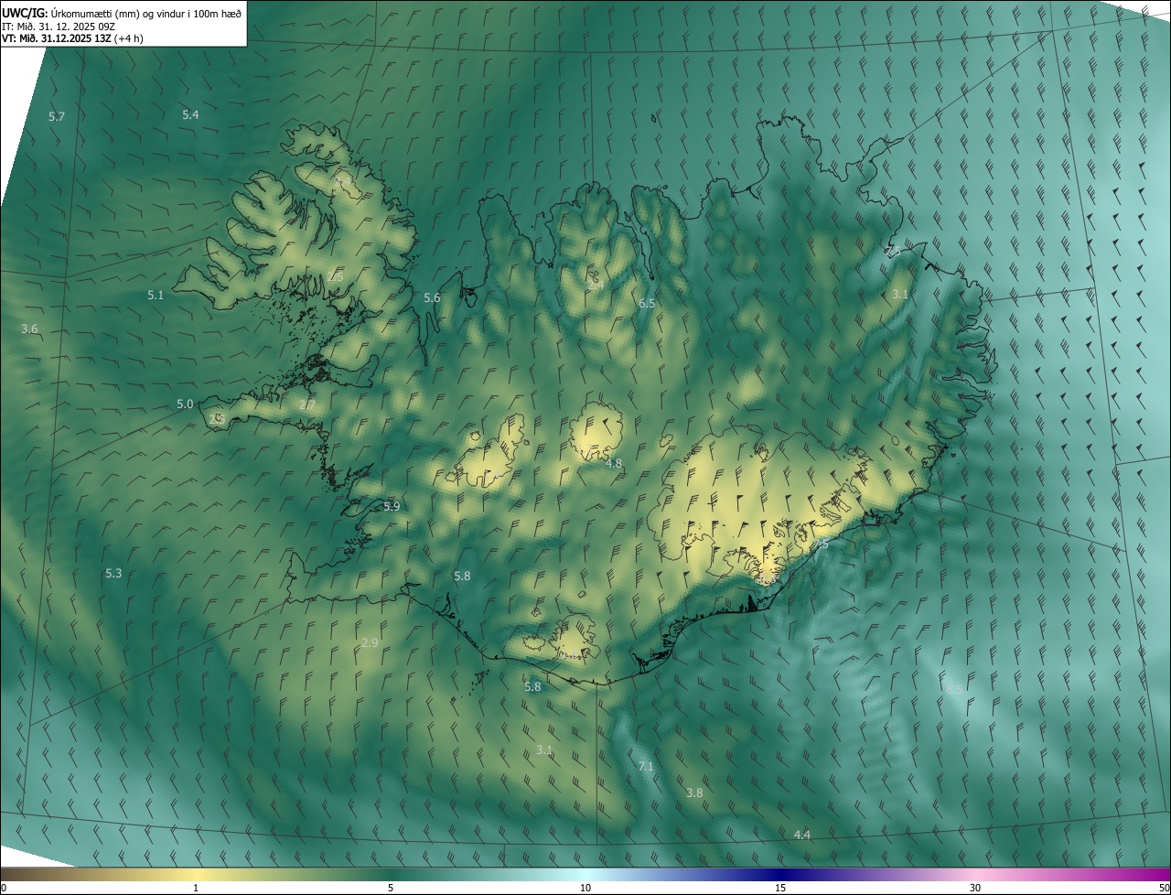The height and width of the screenshot is (895, 1171).
Task: Click the 6.5 precipitation value on the map
Action: coord(647,303)
